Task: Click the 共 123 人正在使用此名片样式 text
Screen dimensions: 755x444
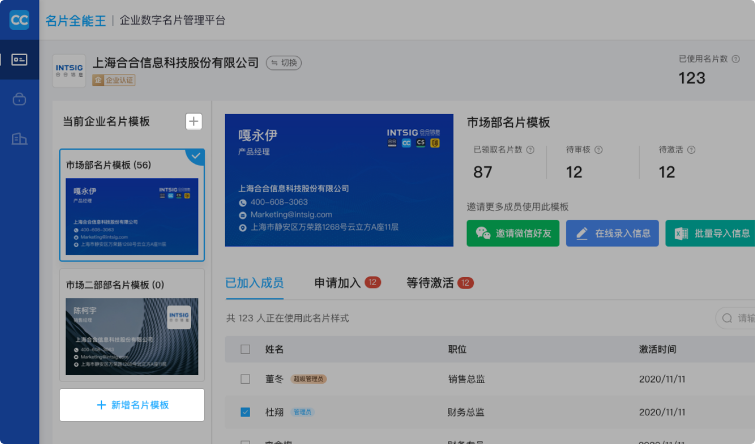Action: coord(287,318)
